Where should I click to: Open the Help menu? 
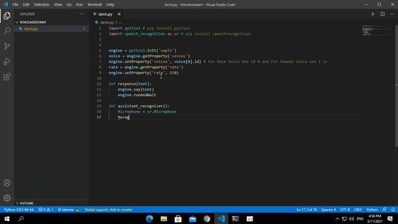(x=110, y=4)
